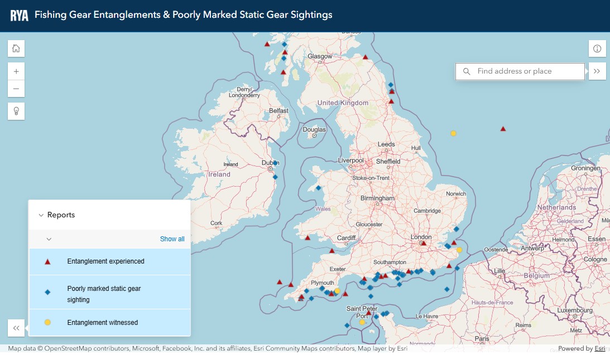Viewport: 610px width, 355px height.
Task: Click the Belfast city label on map
Action: tap(278, 111)
